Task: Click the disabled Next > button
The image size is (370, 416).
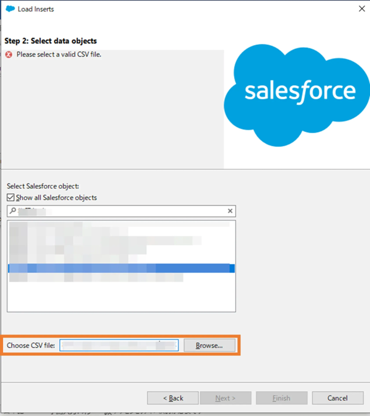Action: pos(226,398)
